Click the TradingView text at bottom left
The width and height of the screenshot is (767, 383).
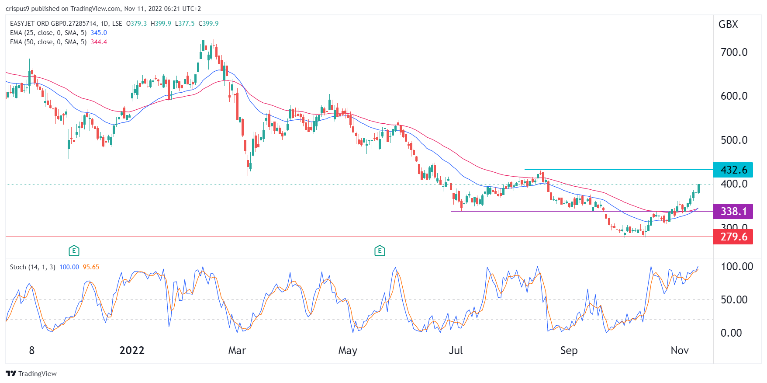[37, 373]
